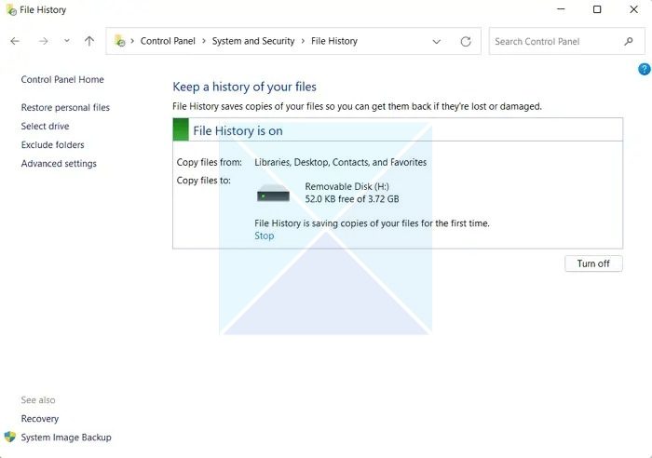Image resolution: width=652 pixels, height=458 pixels.
Task: Expand chevron after Control Panel breadcrumb
Action: pyautogui.click(x=204, y=41)
